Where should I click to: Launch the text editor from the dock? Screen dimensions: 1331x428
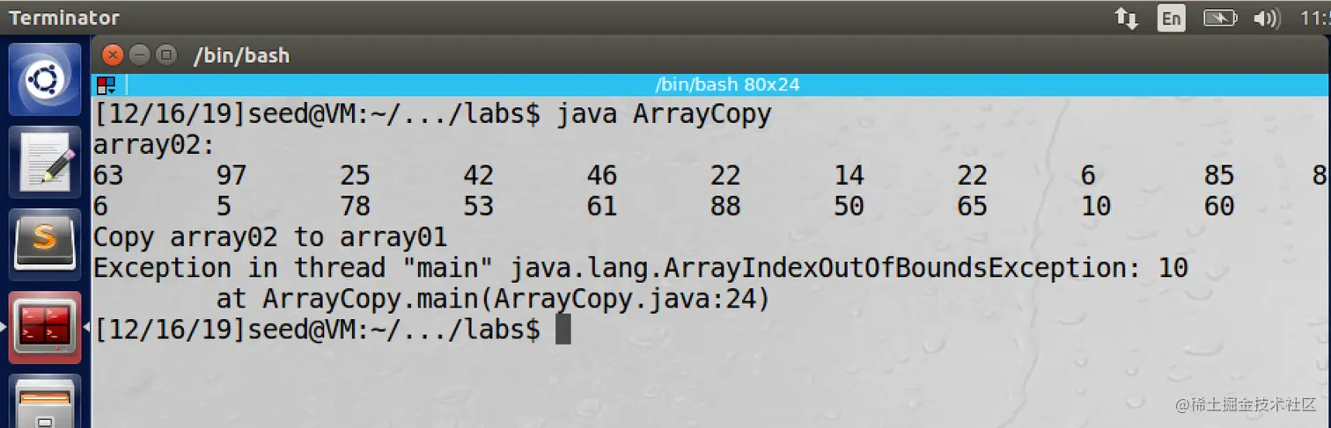(44, 161)
